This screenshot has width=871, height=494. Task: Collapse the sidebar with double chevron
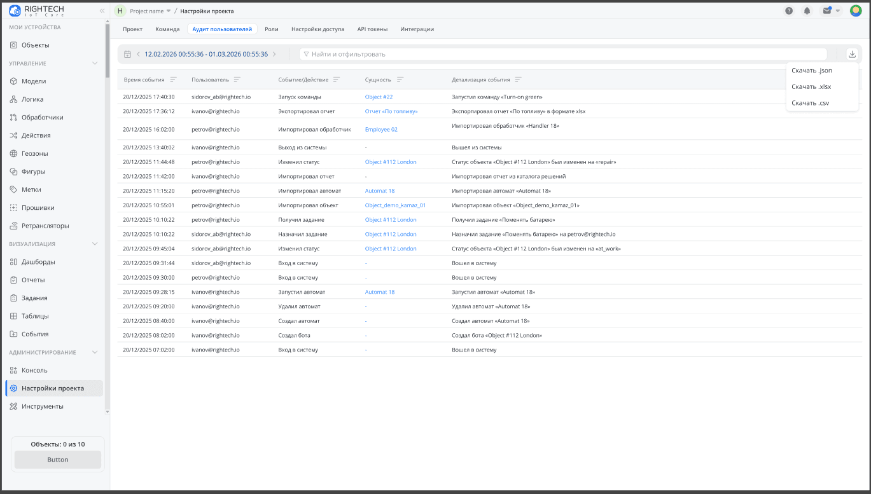click(x=102, y=11)
